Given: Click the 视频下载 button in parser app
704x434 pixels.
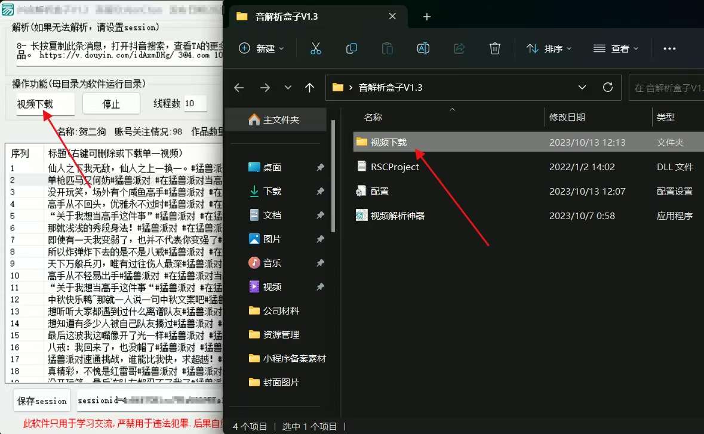Looking at the screenshot, I should pos(45,104).
